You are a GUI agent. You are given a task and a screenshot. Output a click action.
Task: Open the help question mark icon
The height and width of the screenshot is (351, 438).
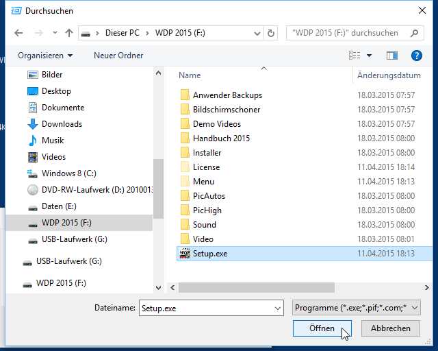click(x=416, y=56)
